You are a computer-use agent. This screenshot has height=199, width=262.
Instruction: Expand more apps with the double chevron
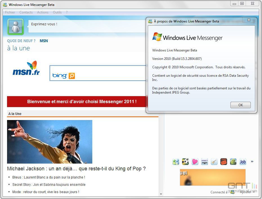tap(252, 162)
